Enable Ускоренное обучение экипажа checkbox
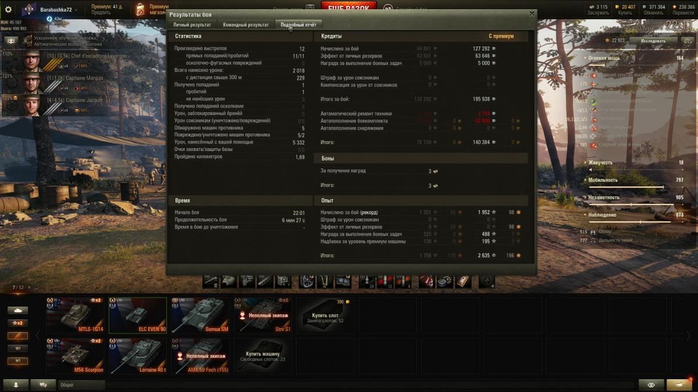Viewport: 698px width, 392px height. pos(30,38)
